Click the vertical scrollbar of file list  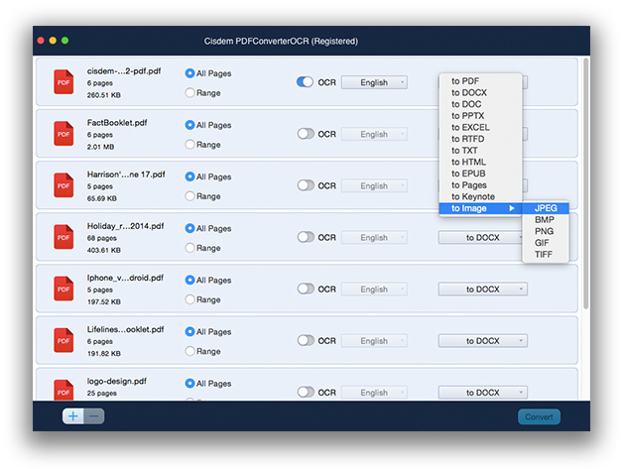tap(585, 178)
